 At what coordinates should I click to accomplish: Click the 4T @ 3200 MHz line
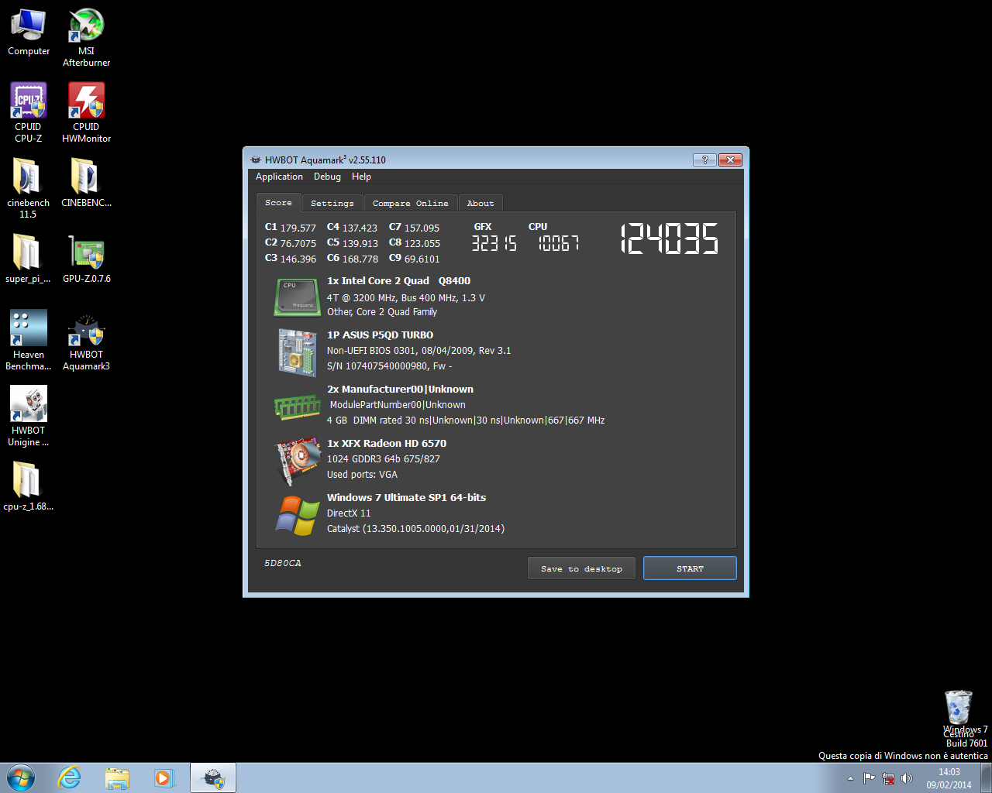tap(405, 298)
